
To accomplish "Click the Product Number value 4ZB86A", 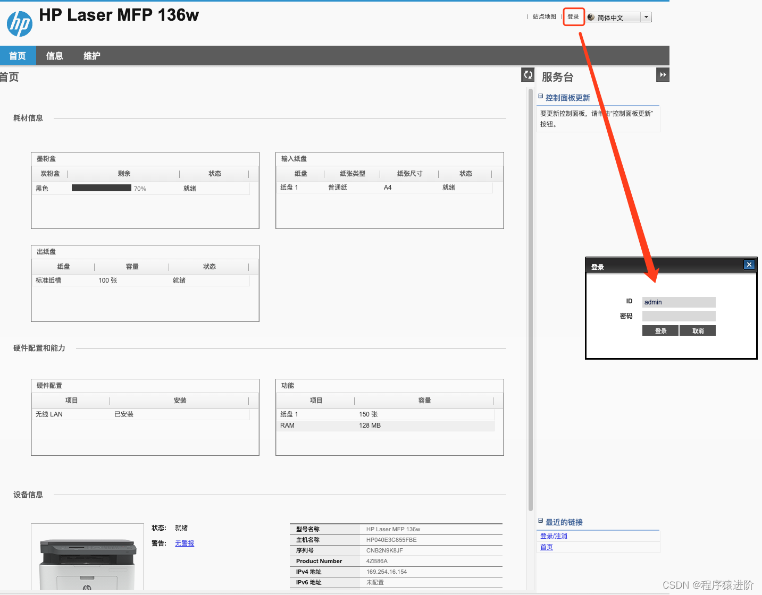I will 377,561.
